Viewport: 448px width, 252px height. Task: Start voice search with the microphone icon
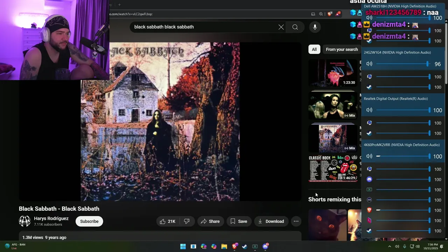(x=315, y=27)
